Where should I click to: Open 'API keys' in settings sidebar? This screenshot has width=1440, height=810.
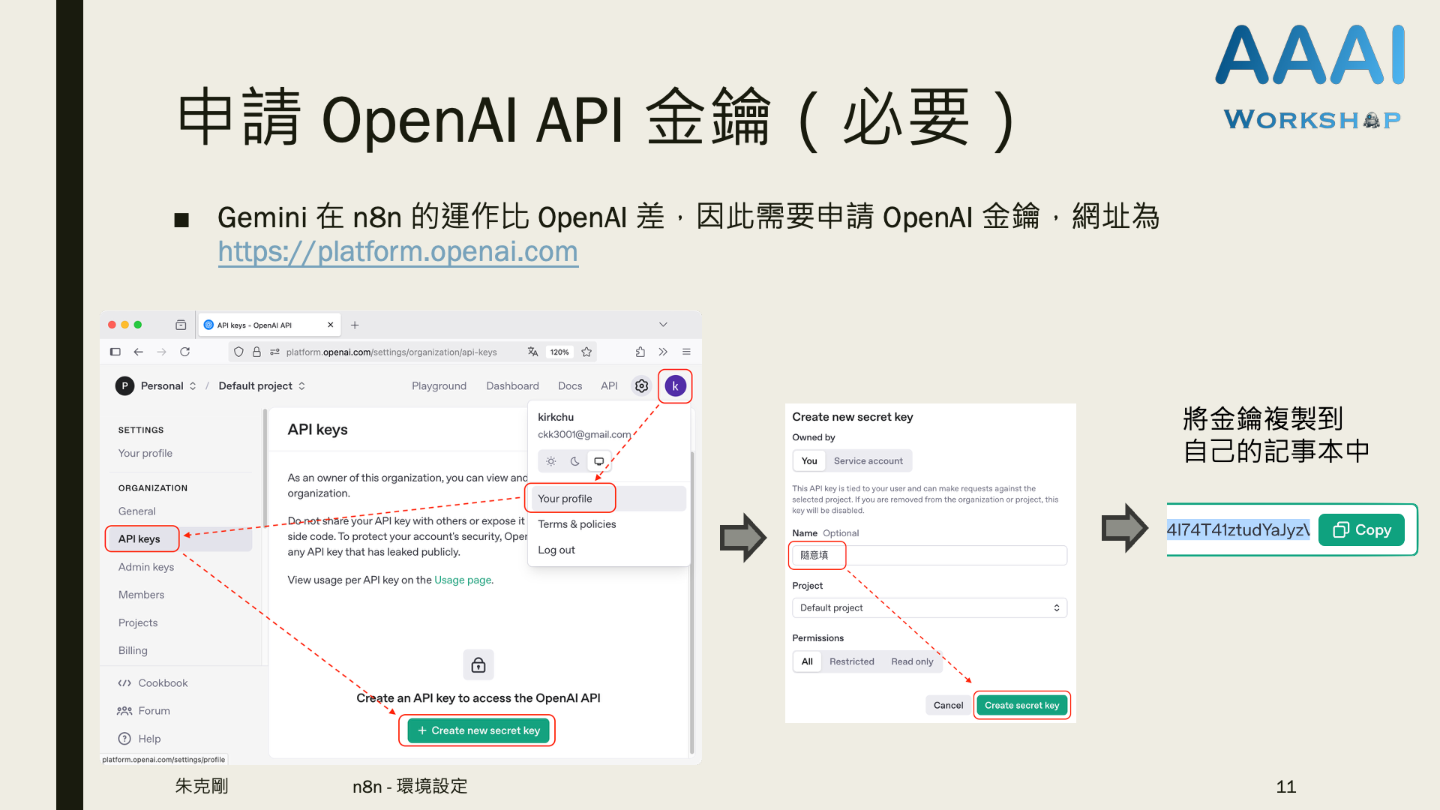139,538
